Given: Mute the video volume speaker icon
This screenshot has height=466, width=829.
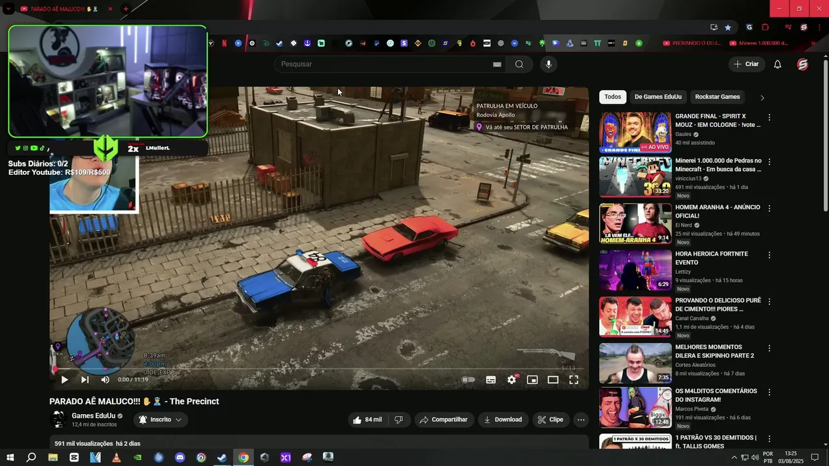Looking at the screenshot, I should (106, 380).
